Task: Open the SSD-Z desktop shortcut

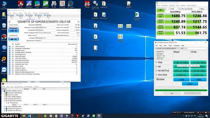Action: [37, 4]
